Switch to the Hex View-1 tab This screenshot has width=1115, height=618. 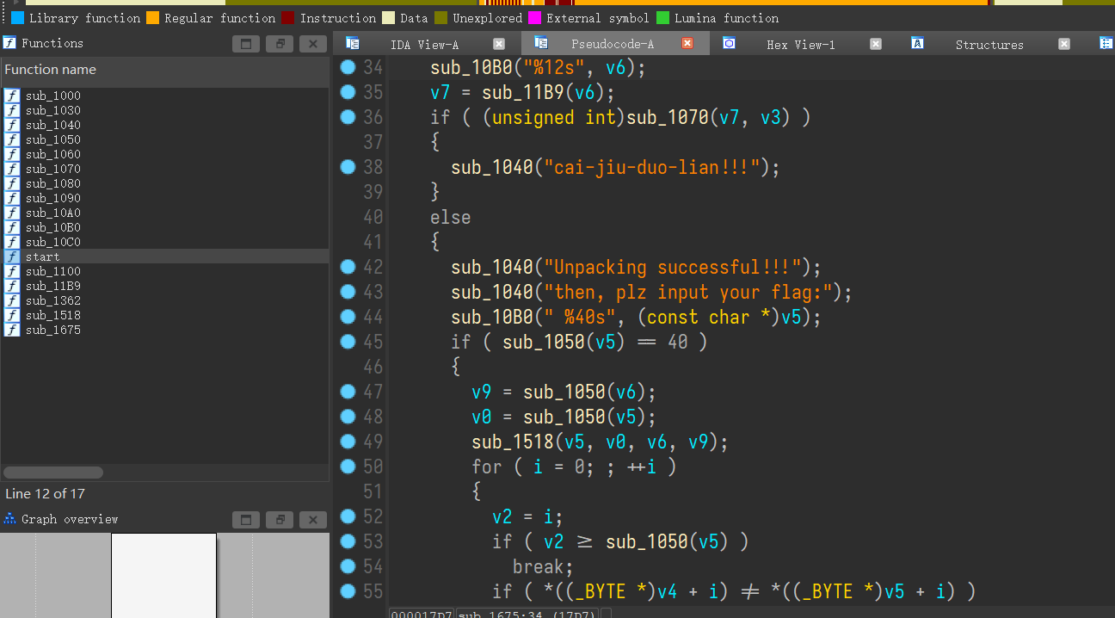[800, 45]
